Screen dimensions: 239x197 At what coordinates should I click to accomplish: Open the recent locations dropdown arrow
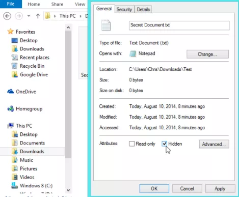coord(29,16)
